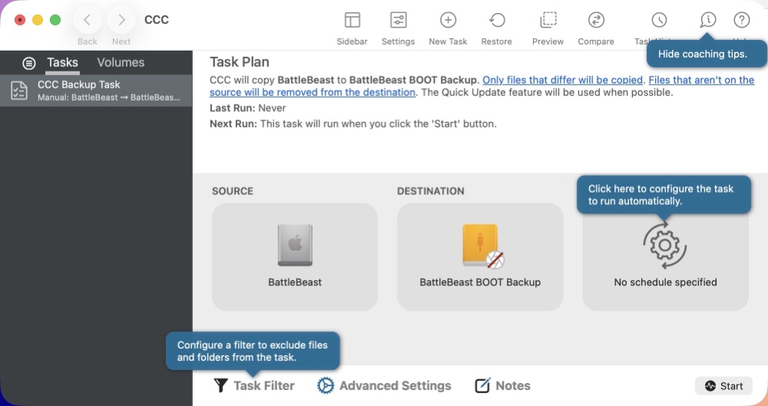Start the backup task

724,386
